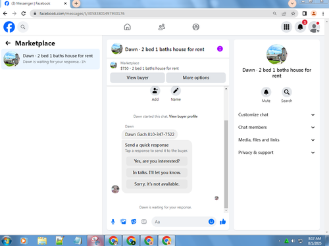Click the More options button

point(196,78)
